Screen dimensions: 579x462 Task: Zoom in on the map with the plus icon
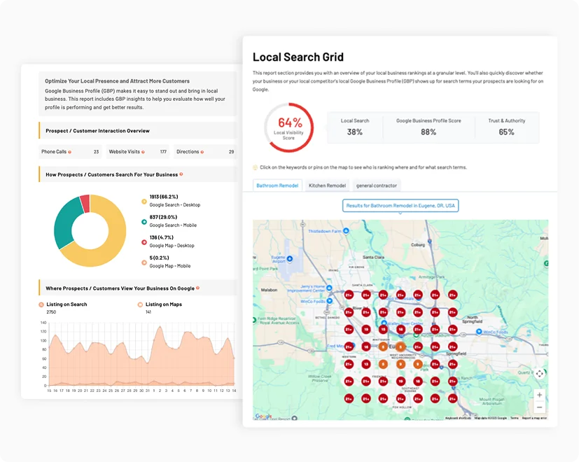tap(539, 395)
